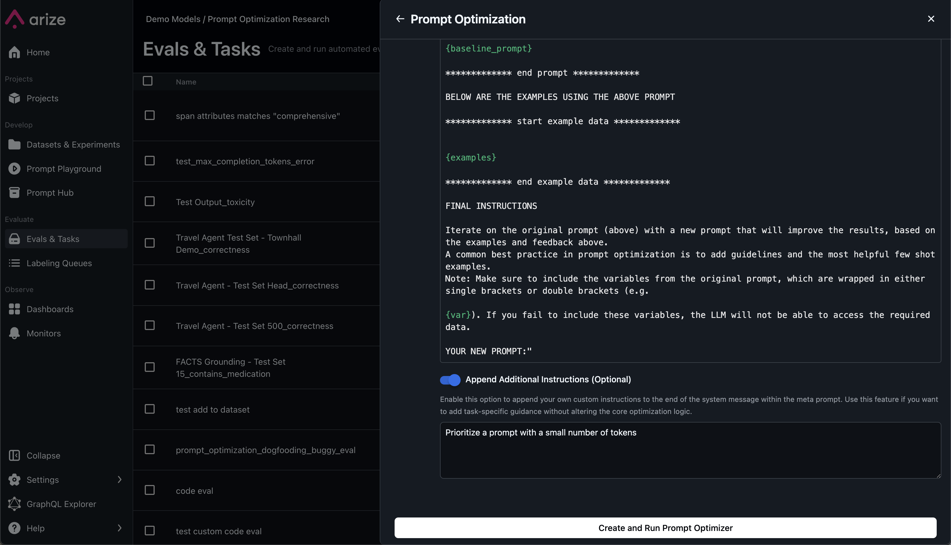The width and height of the screenshot is (951, 545).
Task: Open Labeling Queues
Action: [x=59, y=263]
